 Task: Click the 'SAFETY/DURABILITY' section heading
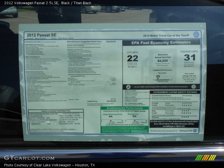tap(33, 57)
